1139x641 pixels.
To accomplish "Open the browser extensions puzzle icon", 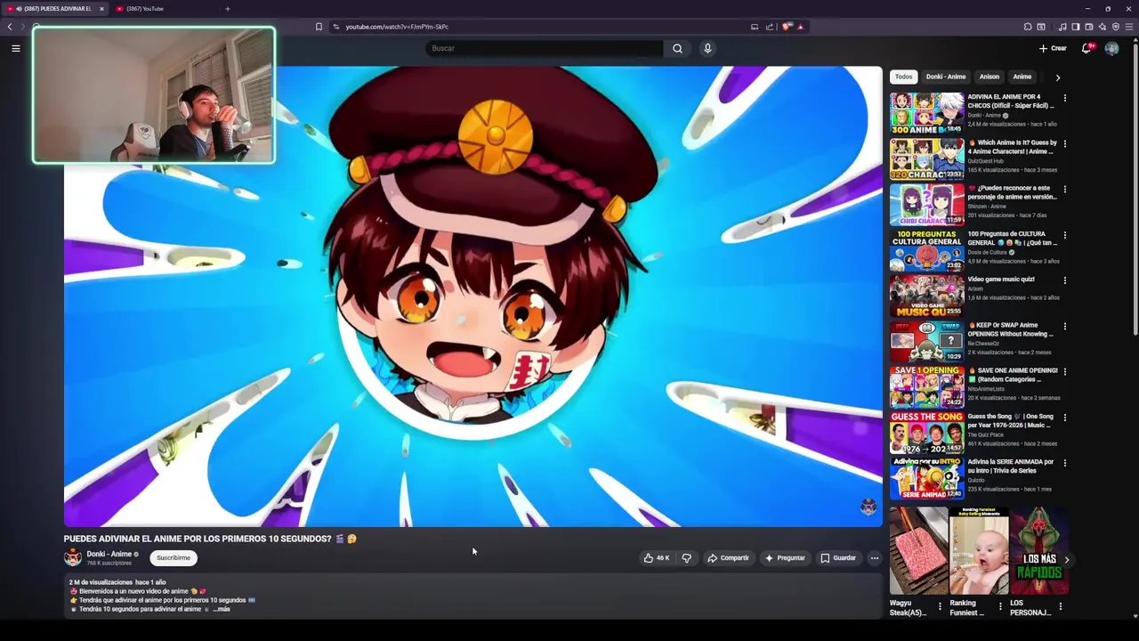I will click(x=1028, y=27).
